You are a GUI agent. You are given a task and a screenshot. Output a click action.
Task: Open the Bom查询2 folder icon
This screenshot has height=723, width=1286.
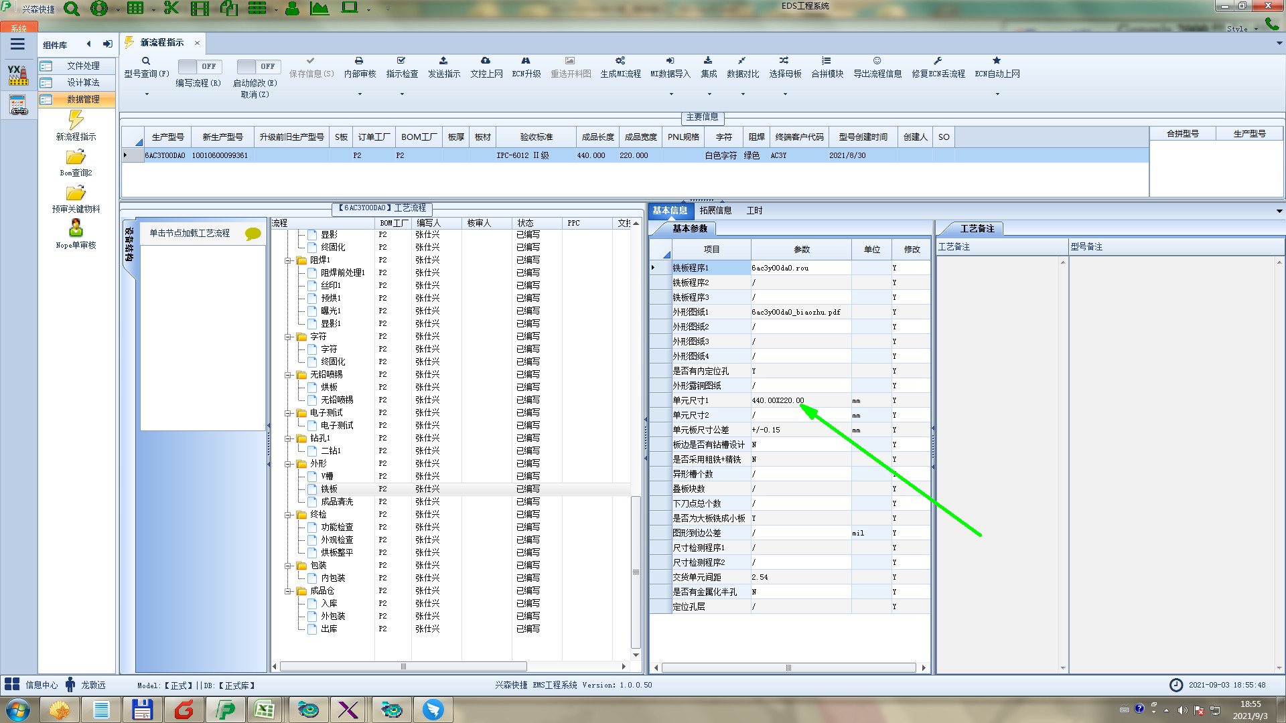coord(76,157)
